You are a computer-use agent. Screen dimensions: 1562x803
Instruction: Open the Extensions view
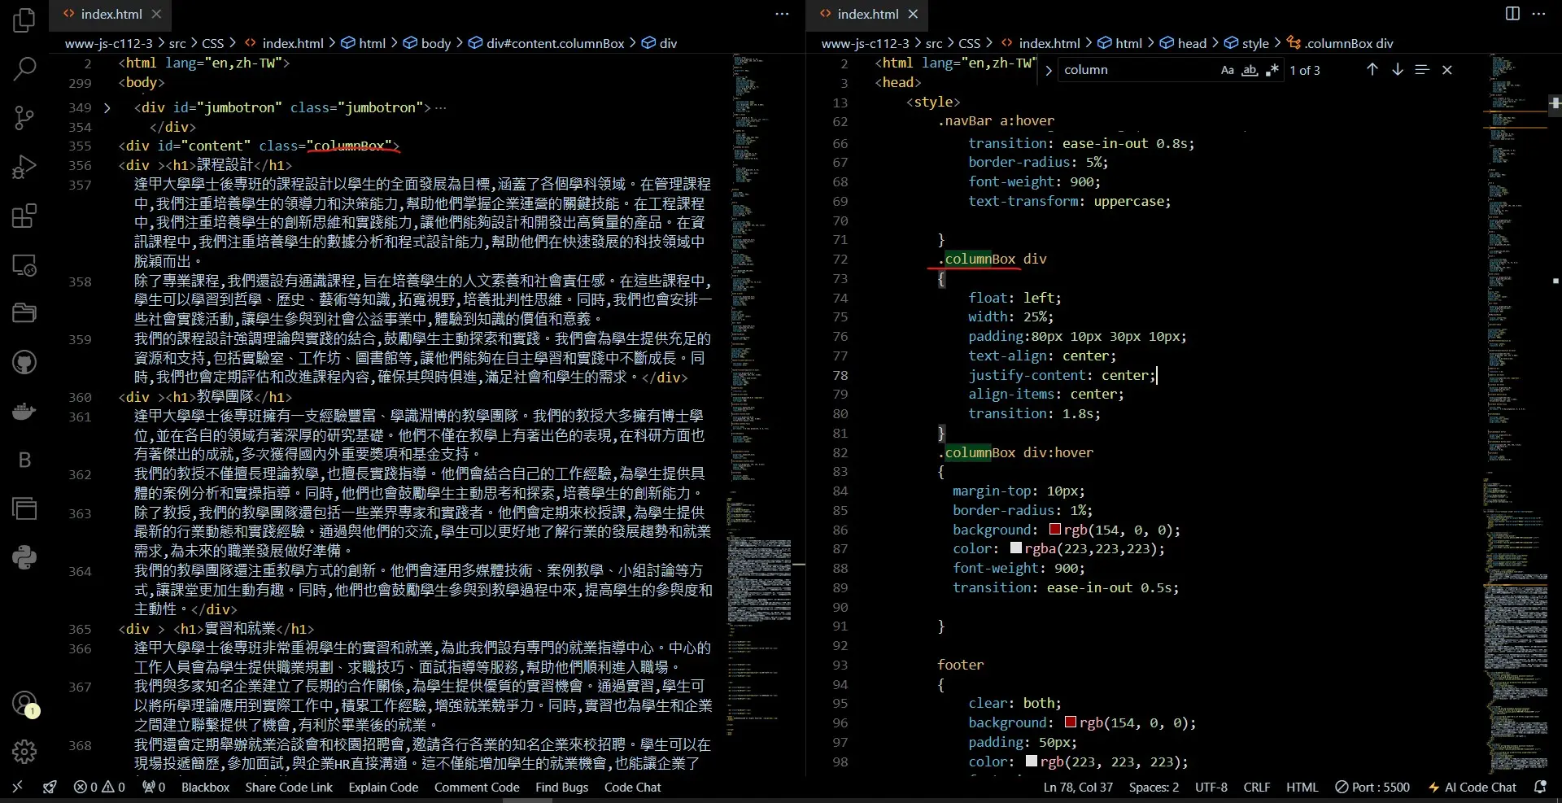click(24, 216)
